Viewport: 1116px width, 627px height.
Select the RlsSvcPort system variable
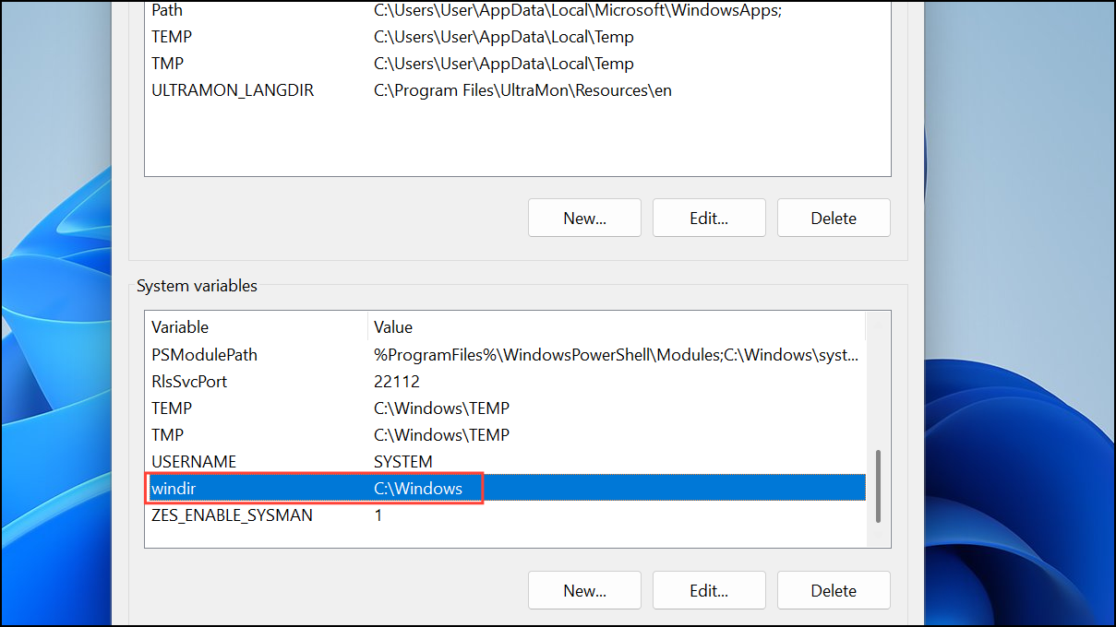click(x=506, y=382)
